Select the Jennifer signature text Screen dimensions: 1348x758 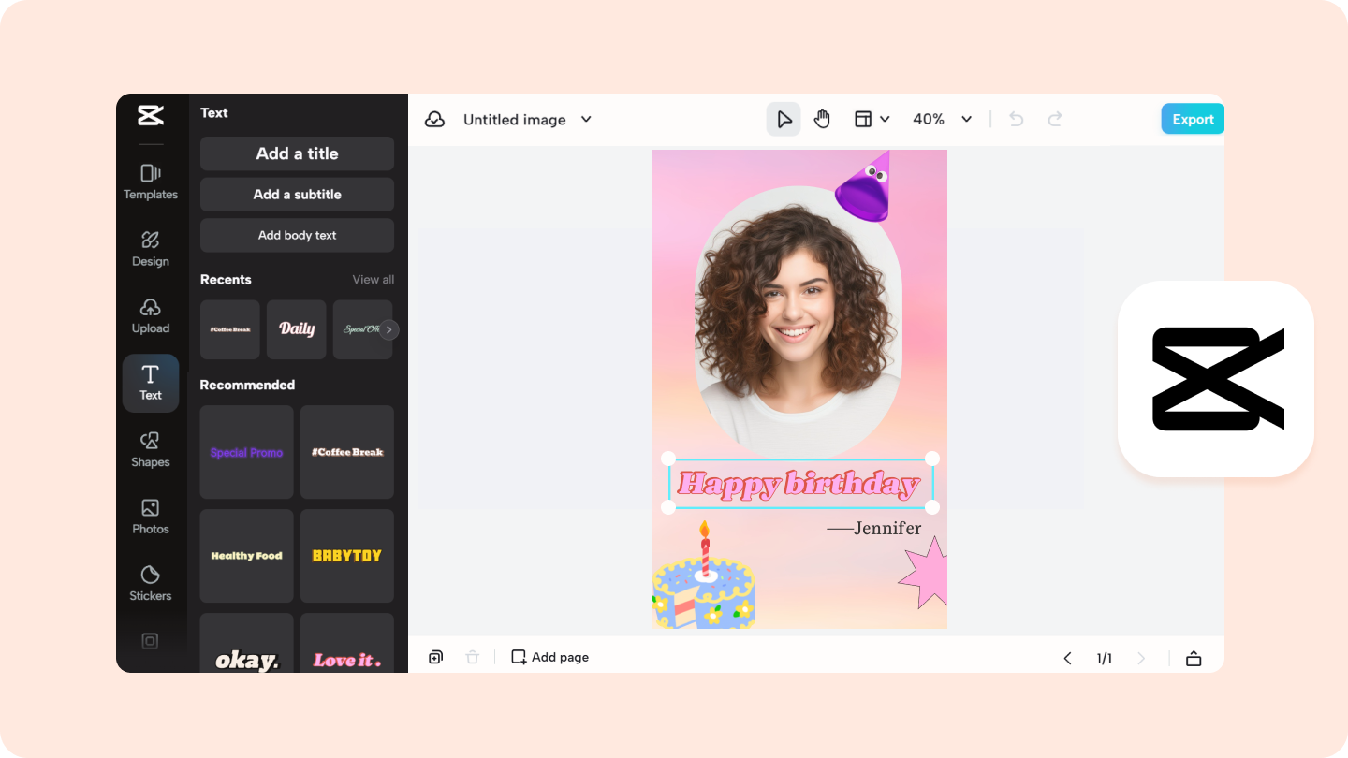(x=874, y=528)
